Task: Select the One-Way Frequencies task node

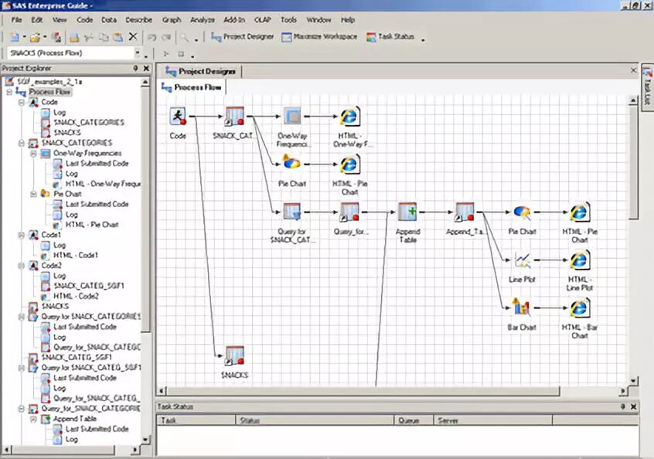Action: (x=292, y=116)
